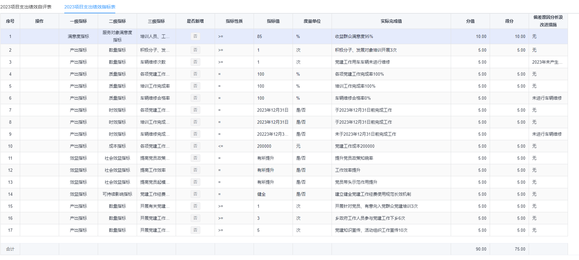579x260 pixels.
Task: Click the 序号 column header
Action: (x=10, y=21)
